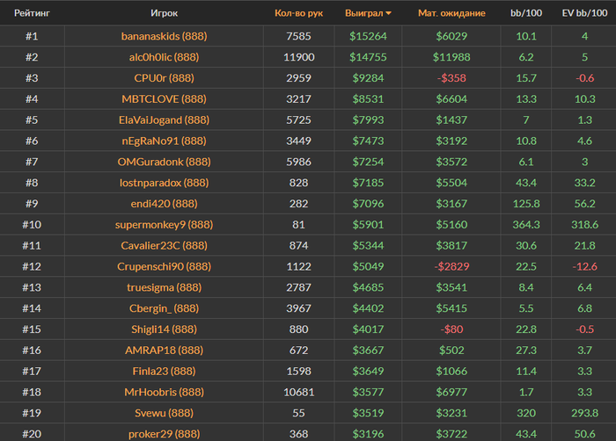Select the -12.6 EV bb/100 cell
Screen dimensions: 616x441
(x=584, y=266)
